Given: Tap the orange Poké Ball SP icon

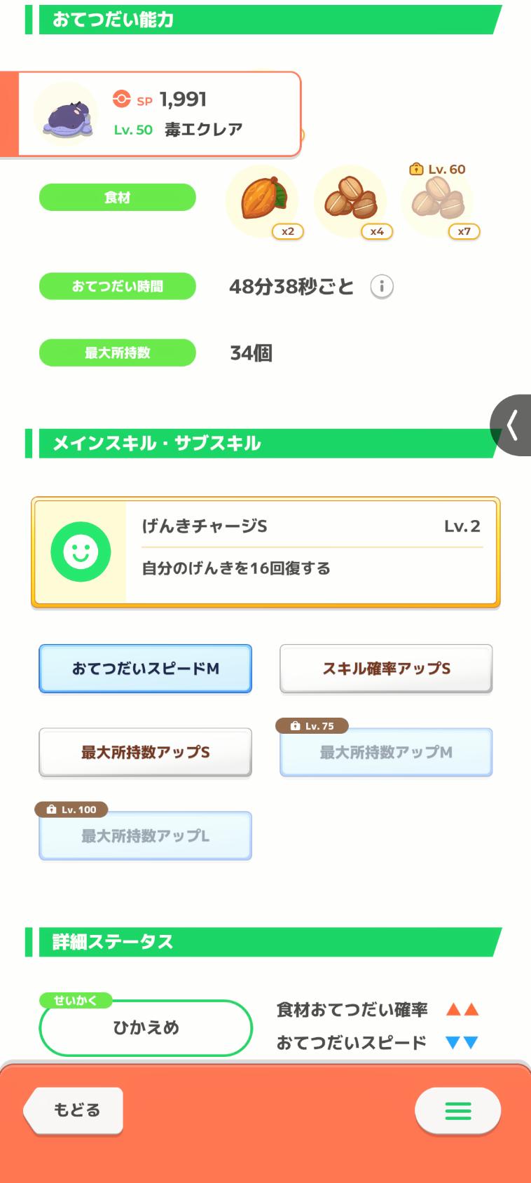Looking at the screenshot, I should 121,100.
